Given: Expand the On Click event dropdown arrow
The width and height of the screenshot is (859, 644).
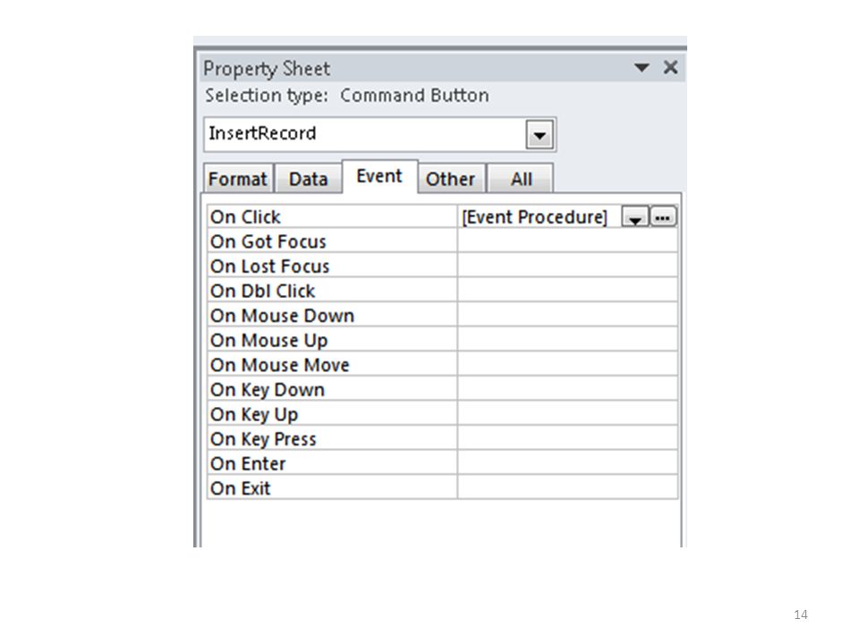Looking at the screenshot, I should coord(635,216).
